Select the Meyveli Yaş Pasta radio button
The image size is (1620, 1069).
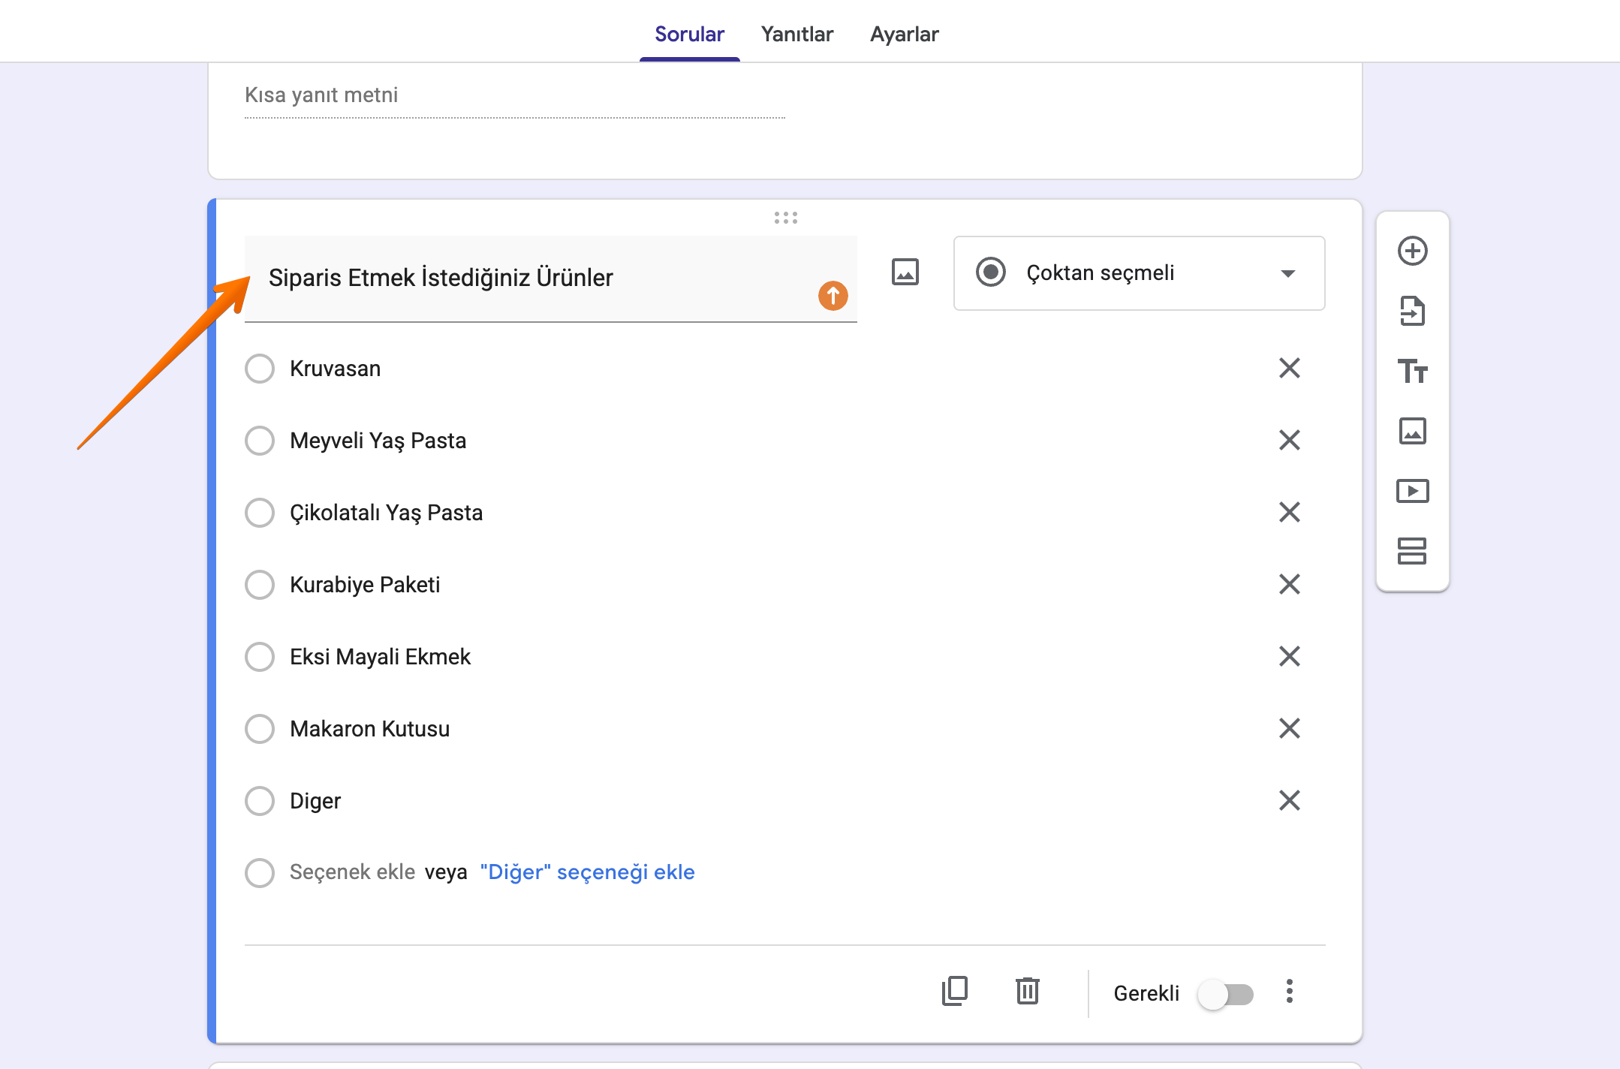click(x=260, y=441)
